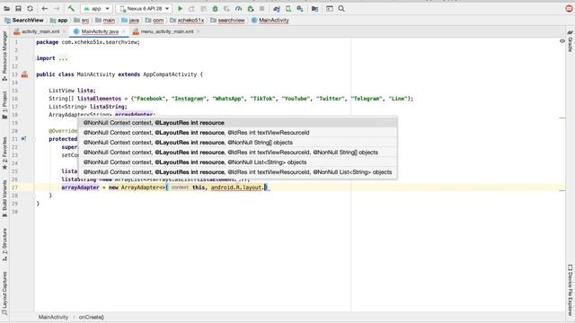Viewport: 575px width, 323px height.
Task: Click the Synchronize refresh icon
Action: tap(30, 8)
